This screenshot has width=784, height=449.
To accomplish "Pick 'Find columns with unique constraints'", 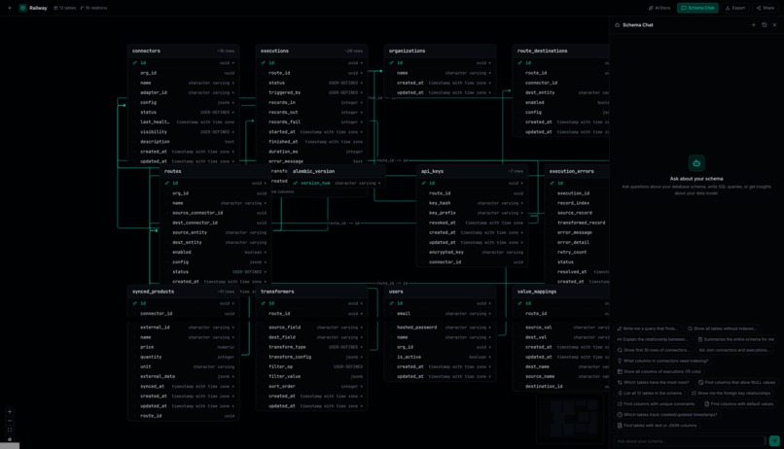I will [656, 403].
